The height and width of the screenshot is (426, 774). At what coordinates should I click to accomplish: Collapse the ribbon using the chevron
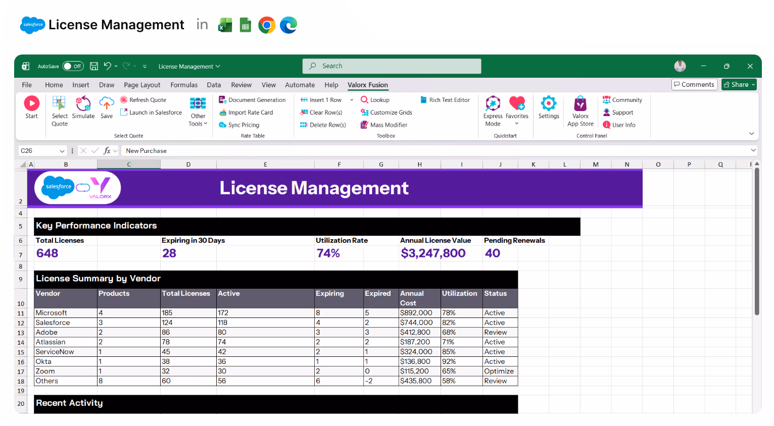751,133
